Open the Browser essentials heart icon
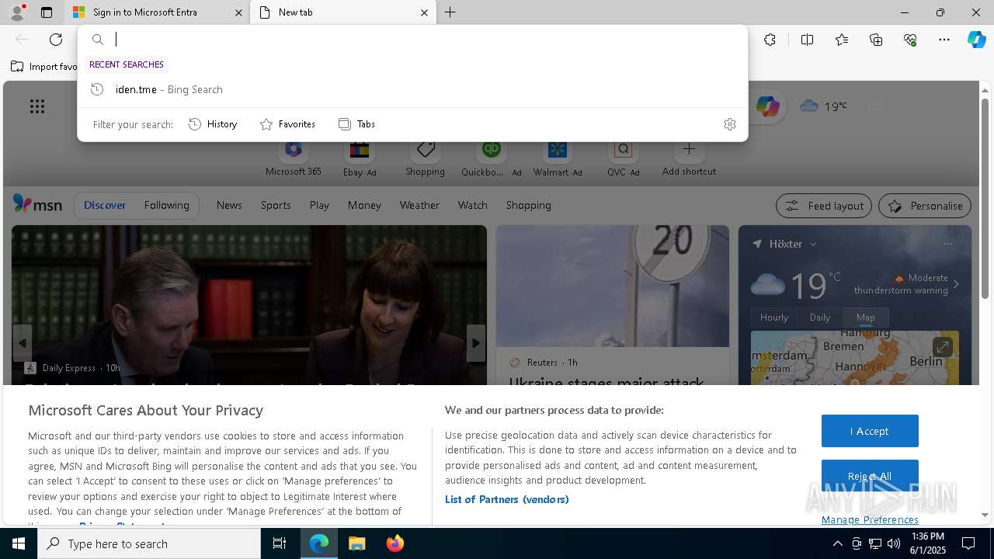Viewport: 994px width, 559px height. [x=910, y=40]
